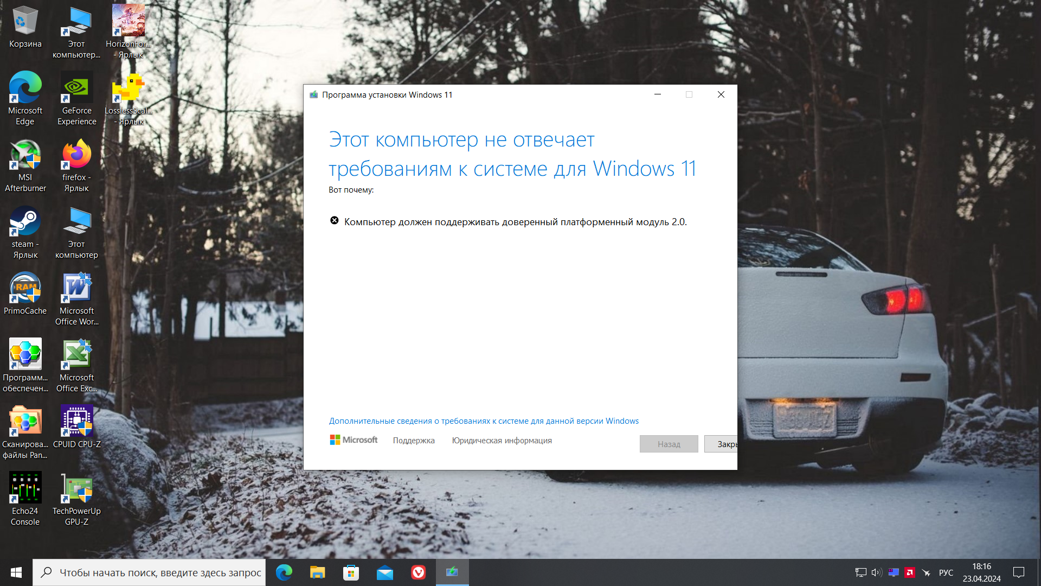Switch the РУС input language indicator

946,572
